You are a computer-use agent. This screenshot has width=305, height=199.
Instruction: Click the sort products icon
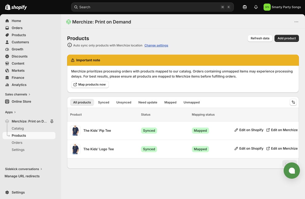pos(293,102)
